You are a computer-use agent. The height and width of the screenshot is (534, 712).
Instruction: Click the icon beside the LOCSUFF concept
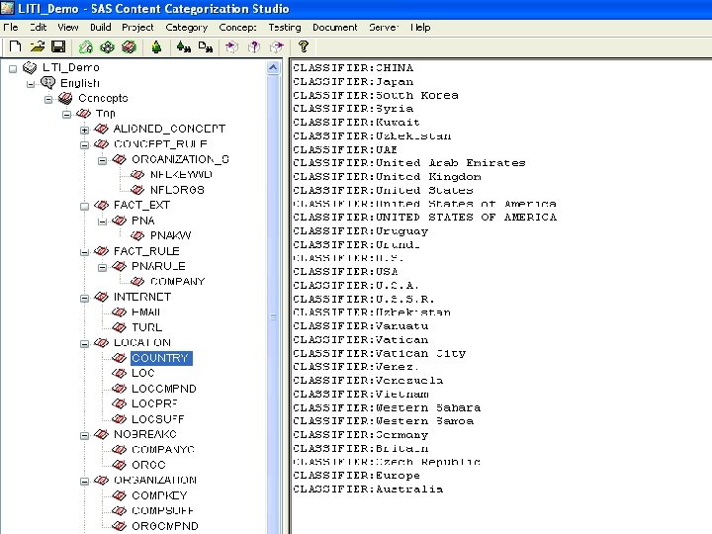(x=119, y=418)
